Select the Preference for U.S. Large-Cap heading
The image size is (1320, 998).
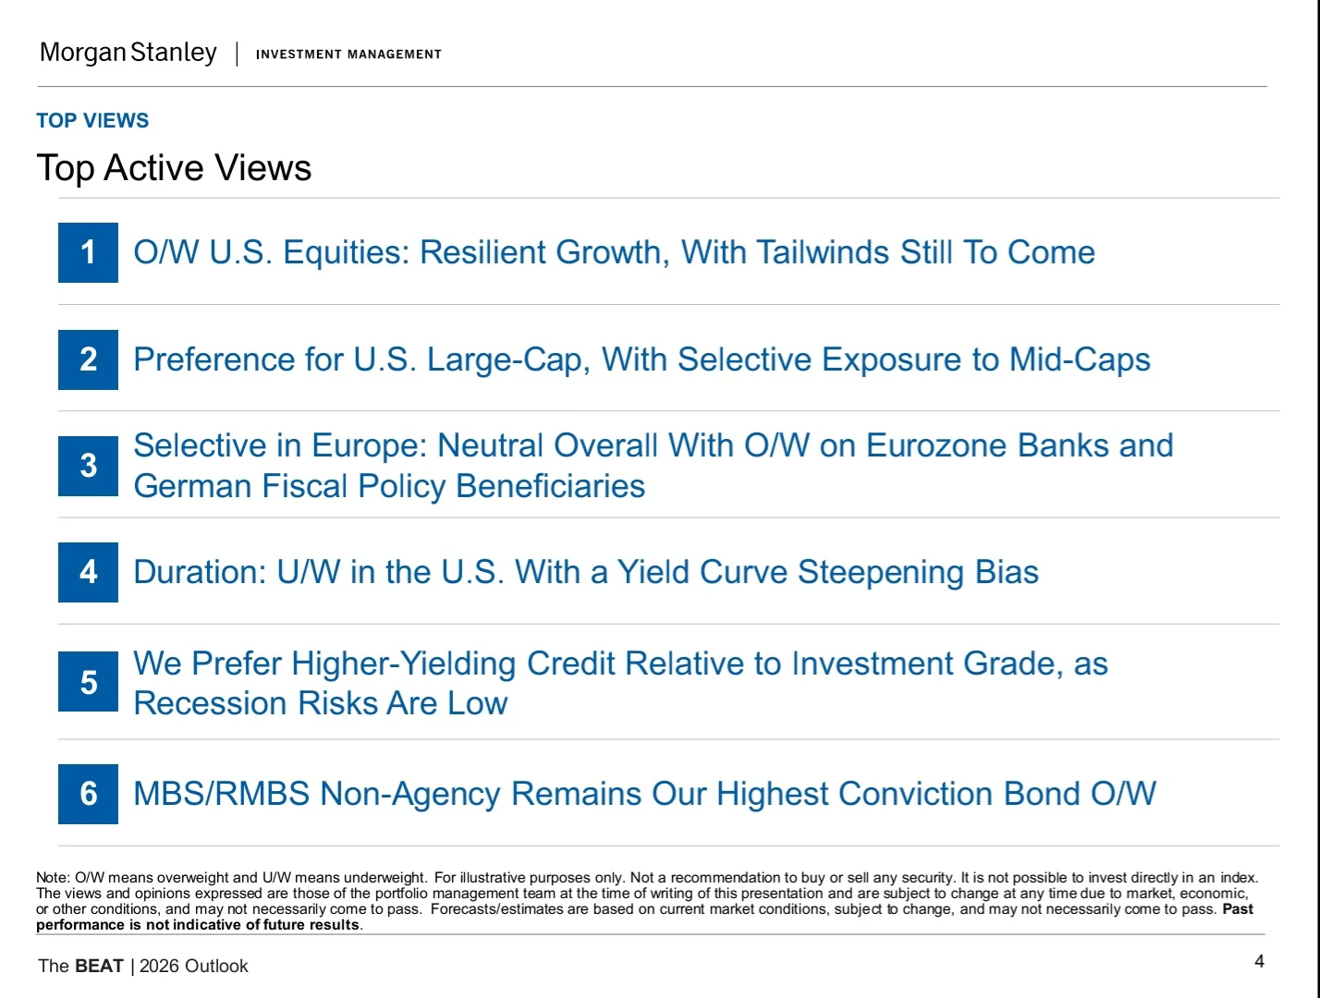point(642,359)
